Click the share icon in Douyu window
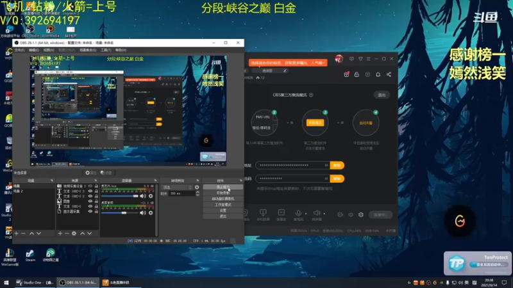The height and width of the screenshot is (288, 513). pyautogui.click(x=389, y=74)
